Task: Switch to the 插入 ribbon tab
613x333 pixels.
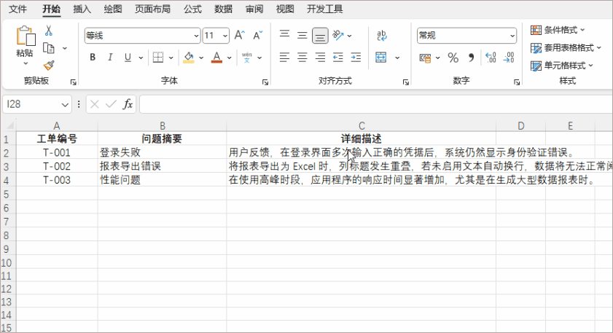Action: pos(82,9)
